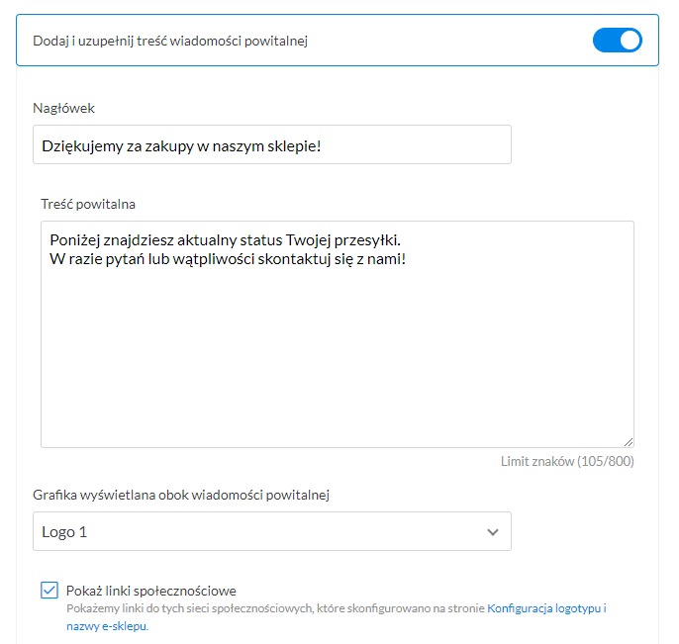Click the 'Limit znaków (105/800)' counter
Viewport: 679px width, 644px height.
pyautogui.click(x=567, y=461)
